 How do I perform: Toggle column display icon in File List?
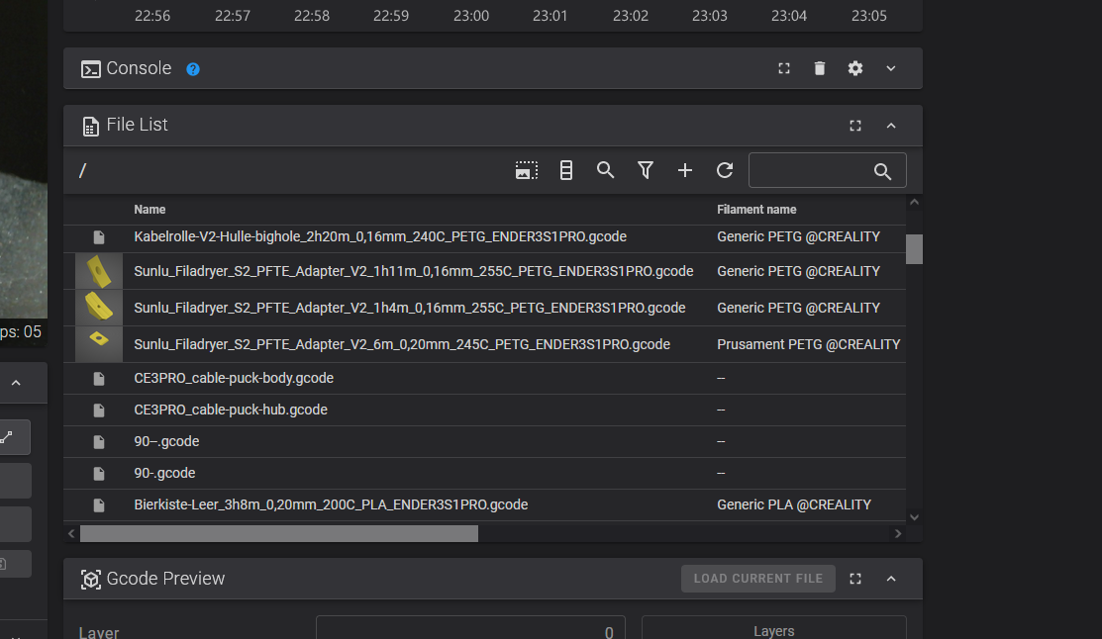point(565,170)
